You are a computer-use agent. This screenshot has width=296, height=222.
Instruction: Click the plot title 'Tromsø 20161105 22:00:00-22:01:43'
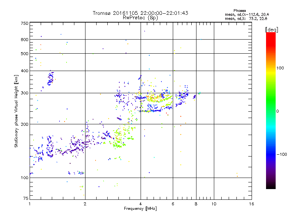140,13
